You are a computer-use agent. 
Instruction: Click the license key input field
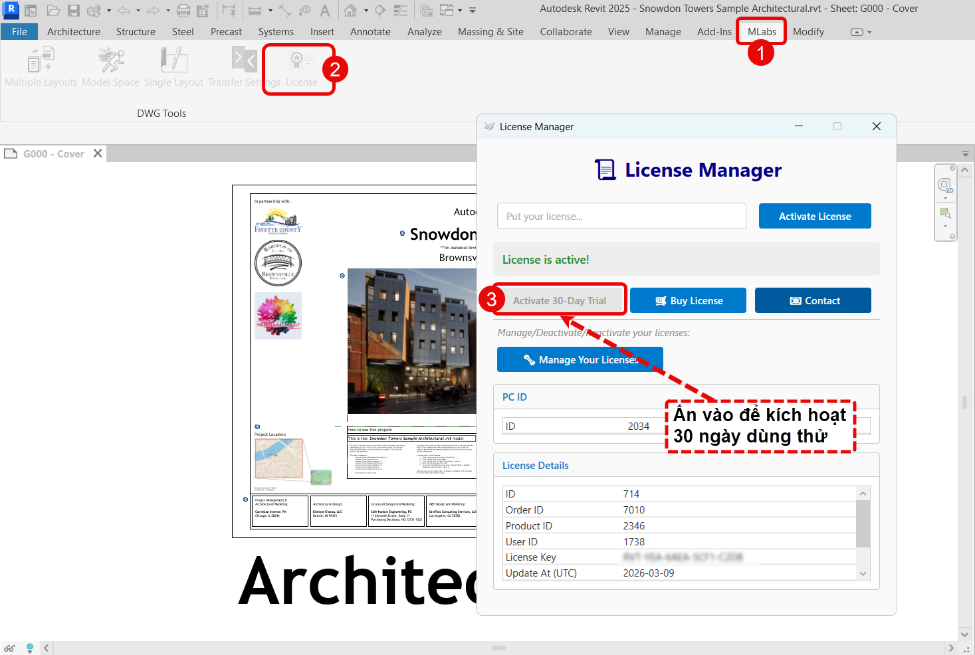[621, 216]
